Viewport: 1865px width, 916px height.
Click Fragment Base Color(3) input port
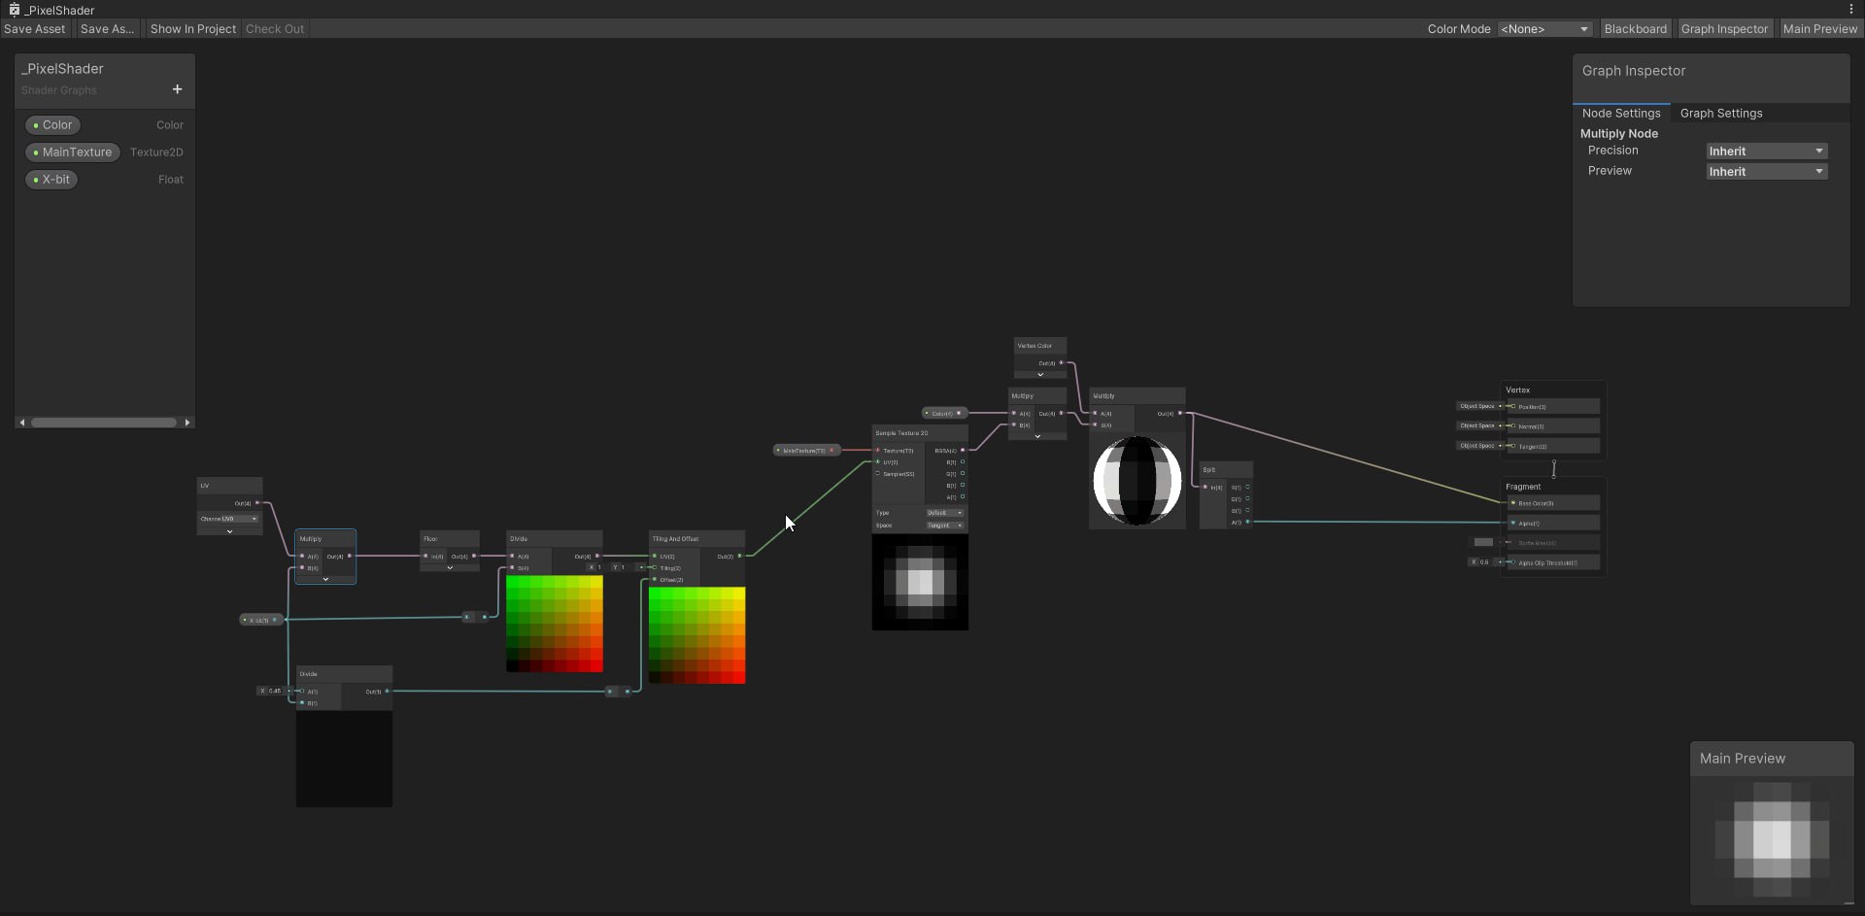(1512, 503)
